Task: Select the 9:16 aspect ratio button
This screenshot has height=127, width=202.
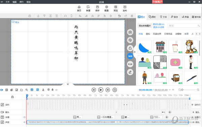Action: (x=130, y=64)
